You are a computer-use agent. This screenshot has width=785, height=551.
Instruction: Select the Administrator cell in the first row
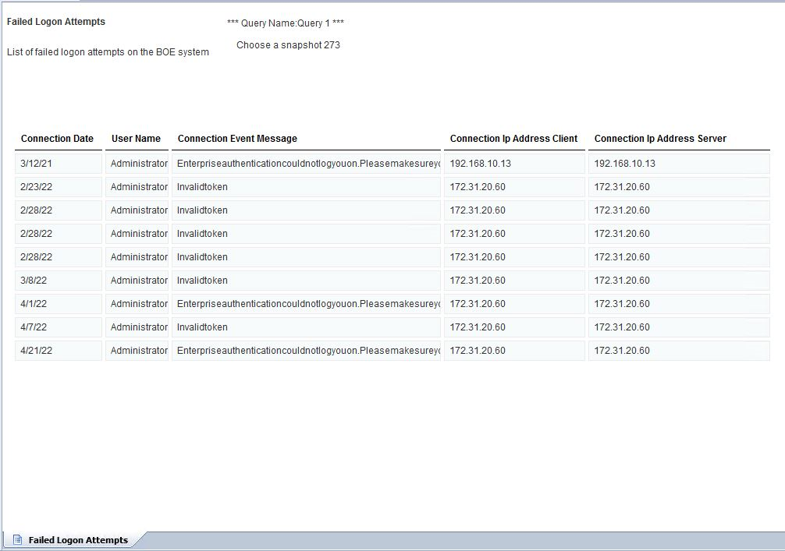coord(138,164)
